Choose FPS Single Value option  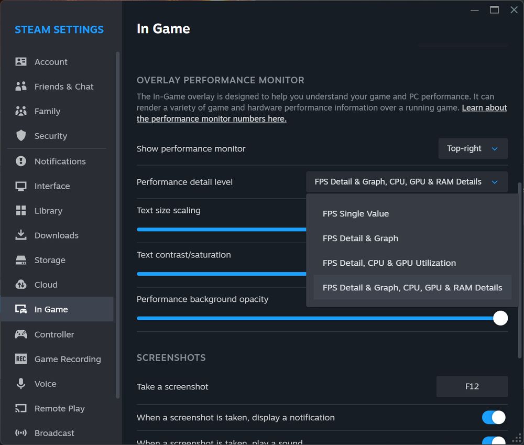pyautogui.click(x=412, y=214)
